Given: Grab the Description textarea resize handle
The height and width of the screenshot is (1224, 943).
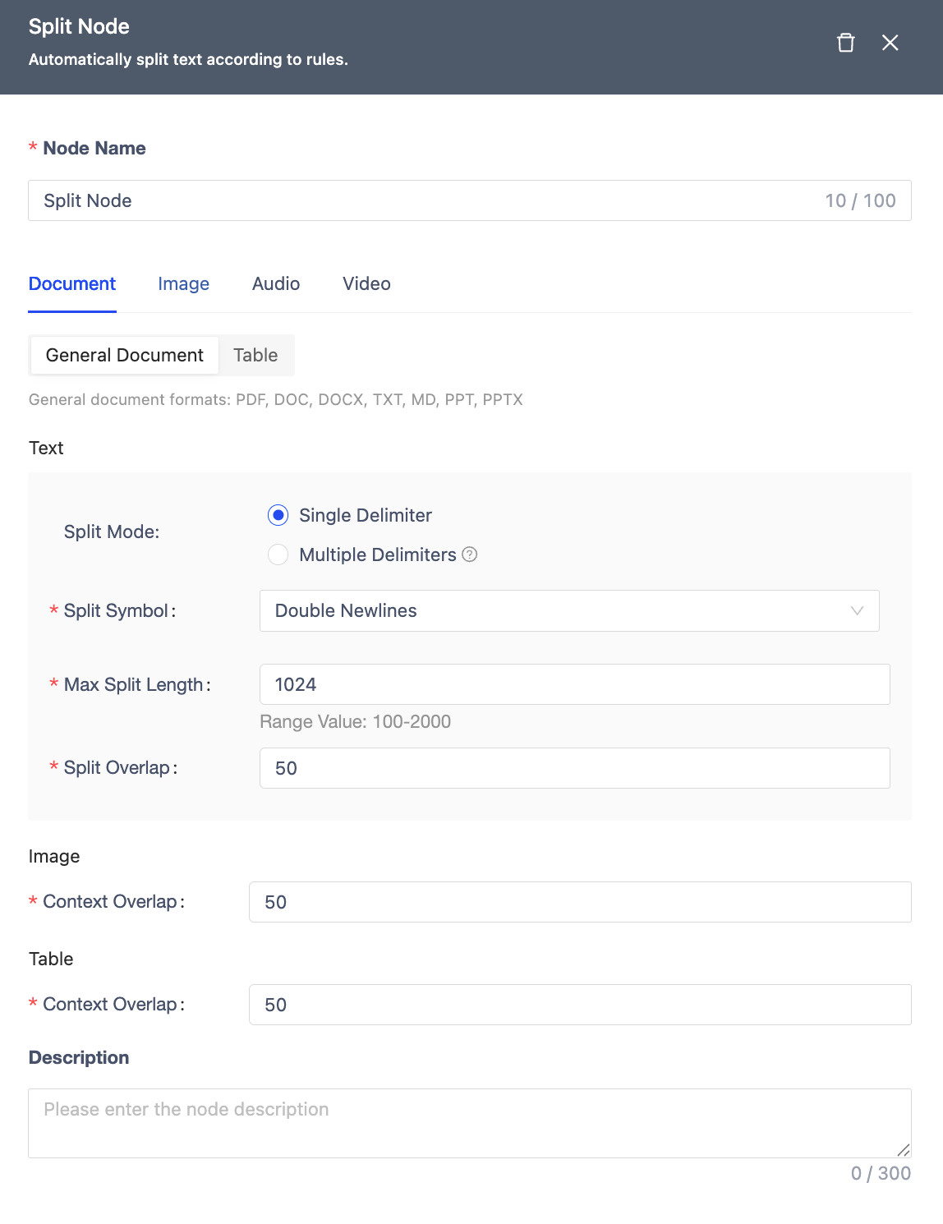Looking at the screenshot, I should pyautogui.click(x=904, y=1150).
